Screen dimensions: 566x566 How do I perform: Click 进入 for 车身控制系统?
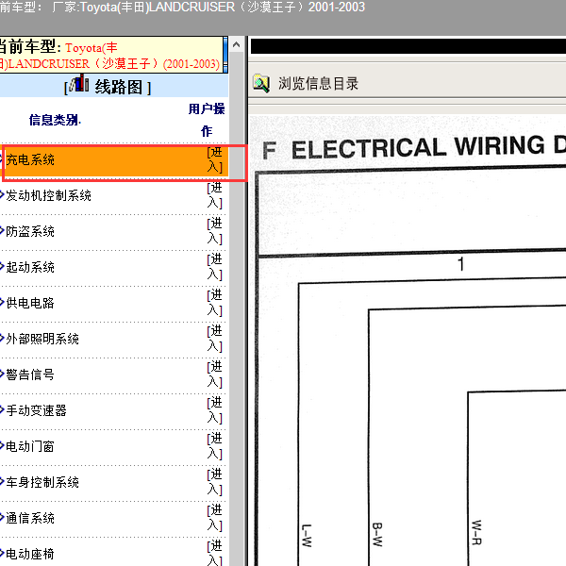[x=215, y=482]
